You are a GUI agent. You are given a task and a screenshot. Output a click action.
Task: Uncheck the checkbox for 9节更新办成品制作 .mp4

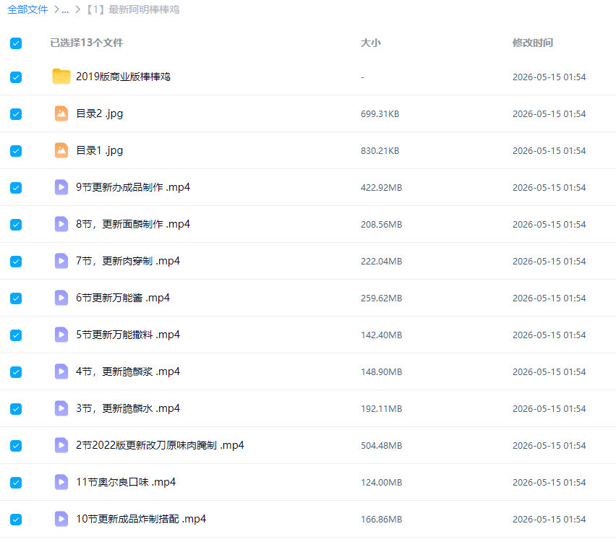[16, 188]
